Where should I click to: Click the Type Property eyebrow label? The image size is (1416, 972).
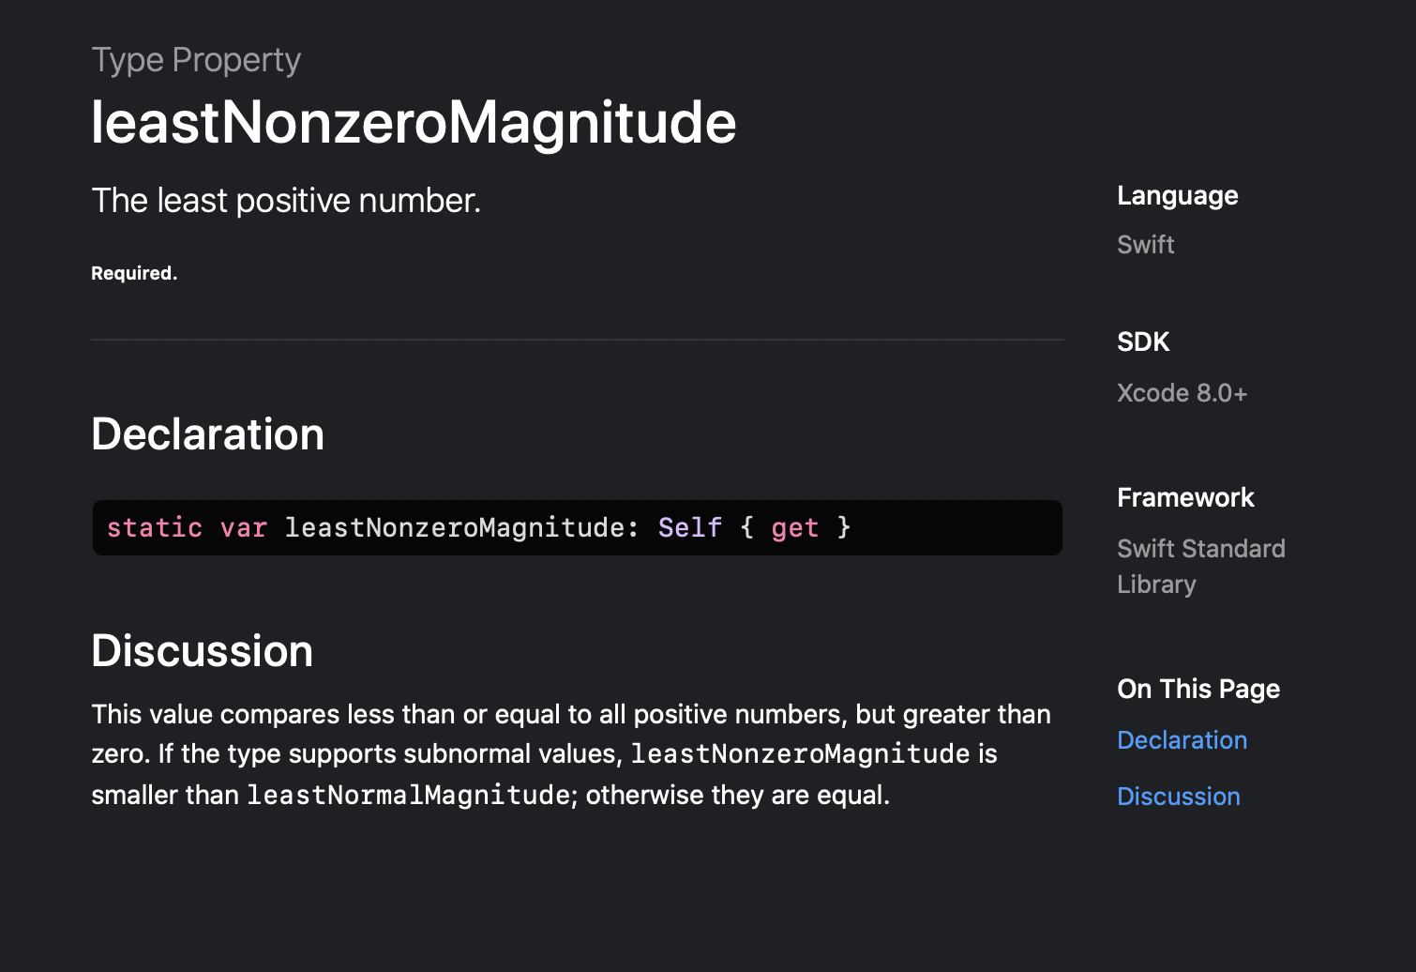coord(196,60)
